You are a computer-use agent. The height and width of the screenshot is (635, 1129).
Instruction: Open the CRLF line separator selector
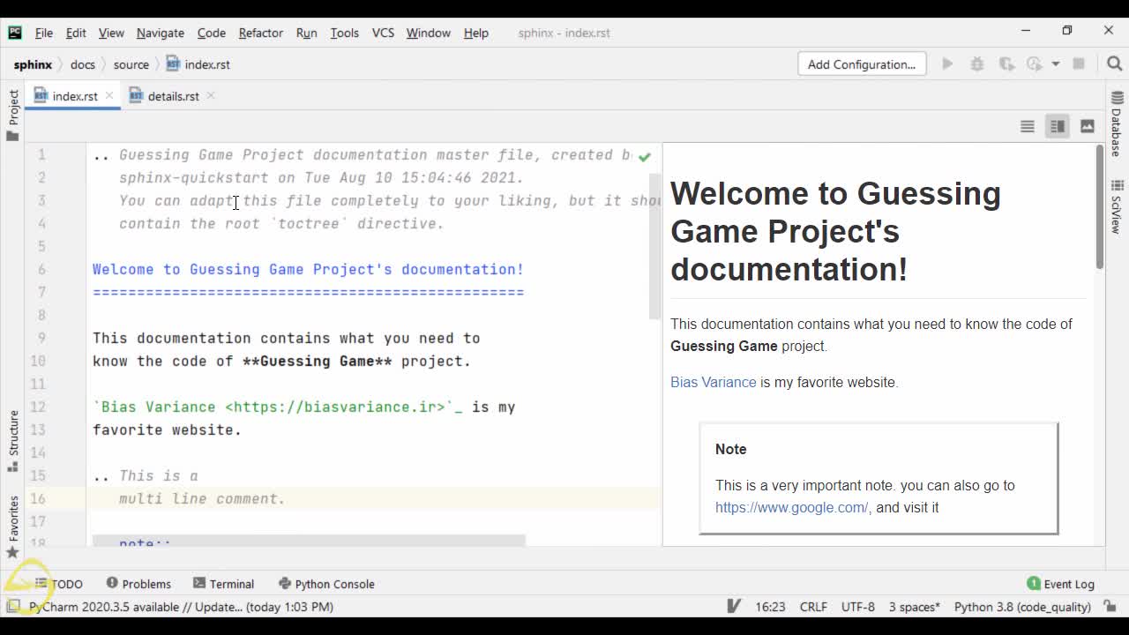pos(812,607)
